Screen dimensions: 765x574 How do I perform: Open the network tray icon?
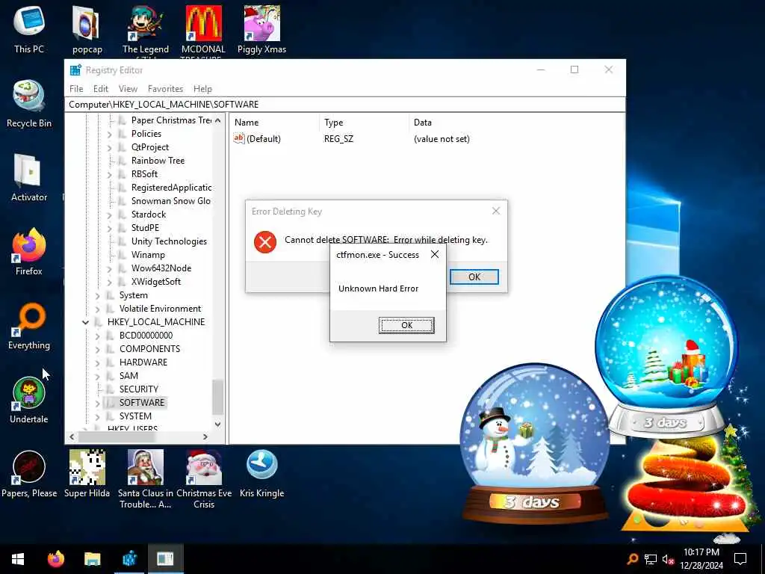651,559
